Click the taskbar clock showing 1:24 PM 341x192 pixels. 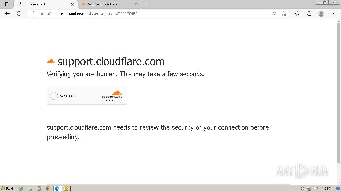[x=327, y=189]
